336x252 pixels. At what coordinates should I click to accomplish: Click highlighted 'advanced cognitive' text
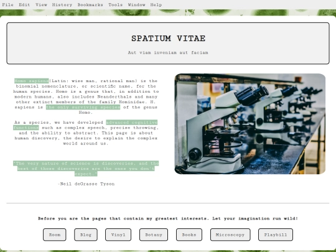tap(131, 123)
